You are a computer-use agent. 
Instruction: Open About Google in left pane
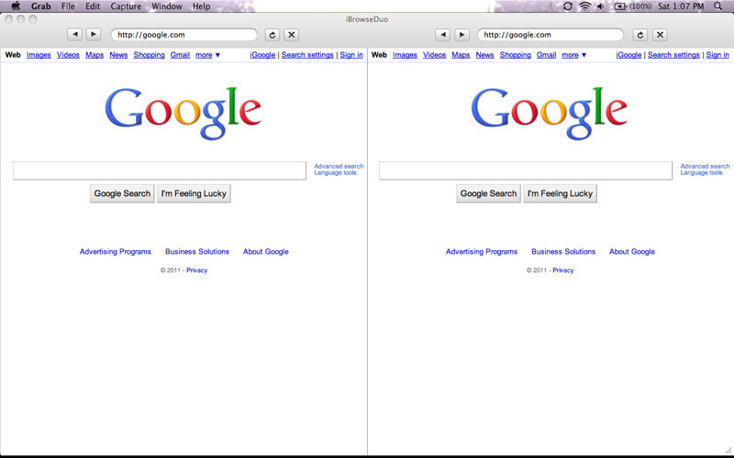[265, 251]
